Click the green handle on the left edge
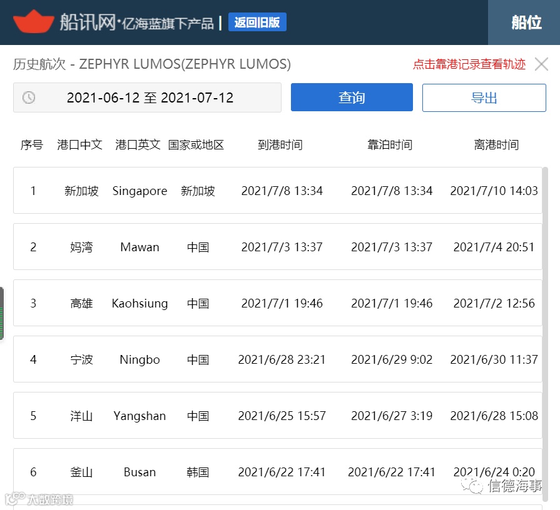Viewport: 560px width, 510px height. (x=2, y=314)
